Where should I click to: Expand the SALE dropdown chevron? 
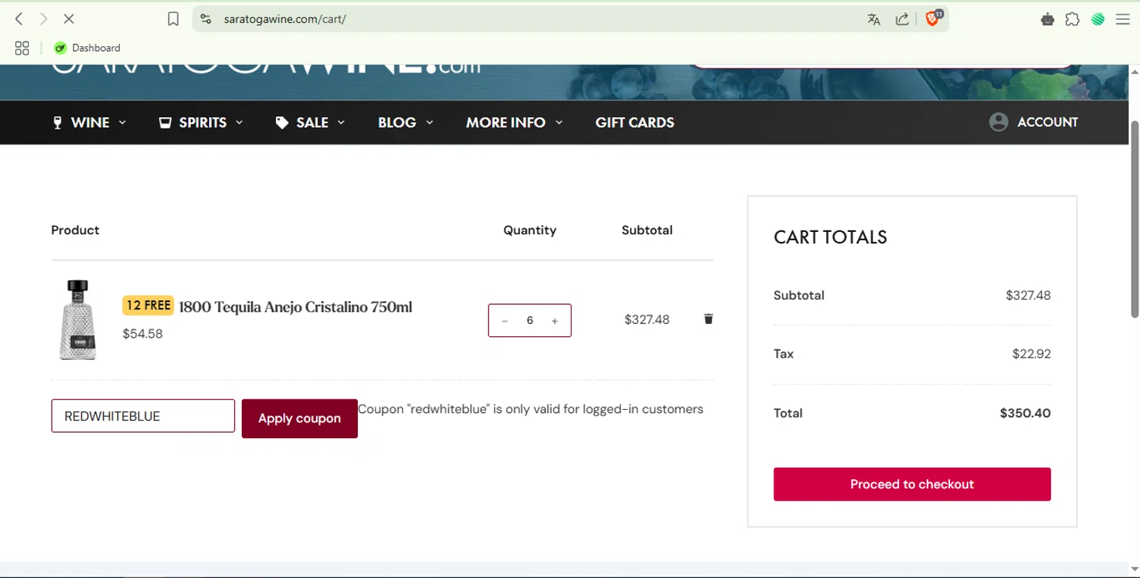click(x=341, y=122)
